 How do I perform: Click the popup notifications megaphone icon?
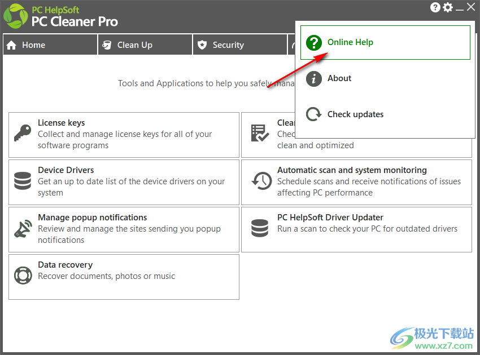23,229
